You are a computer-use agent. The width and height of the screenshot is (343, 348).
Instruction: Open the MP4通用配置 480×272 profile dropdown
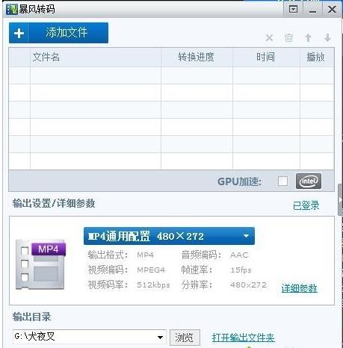(169, 236)
